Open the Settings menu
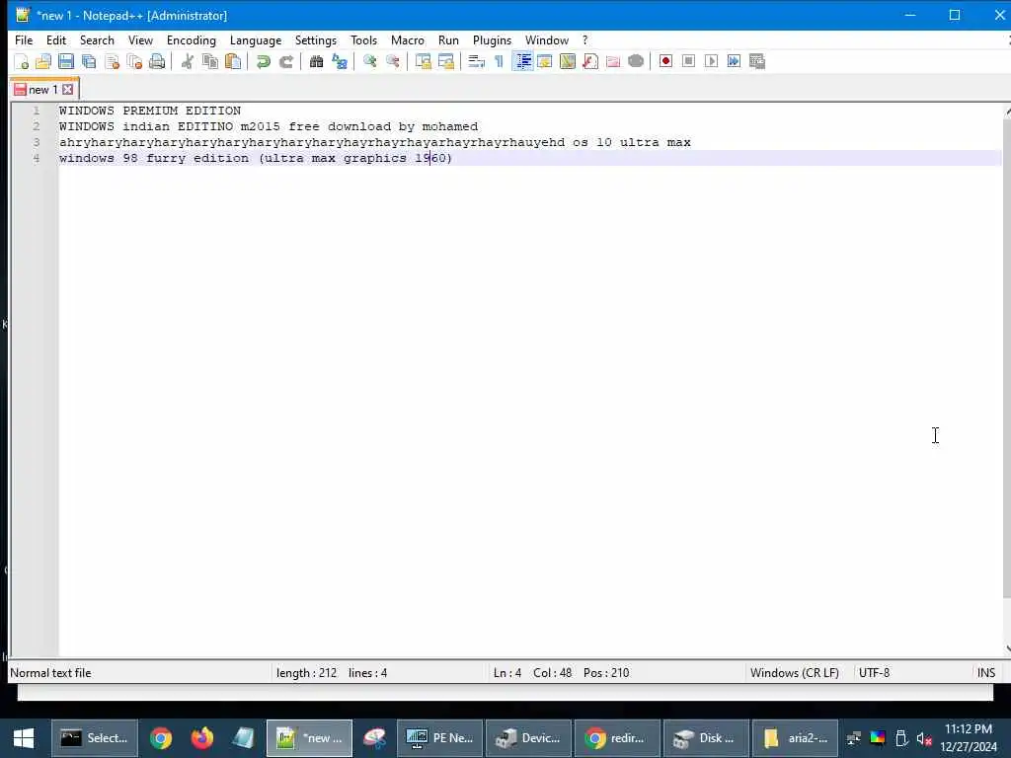 (x=315, y=39)
